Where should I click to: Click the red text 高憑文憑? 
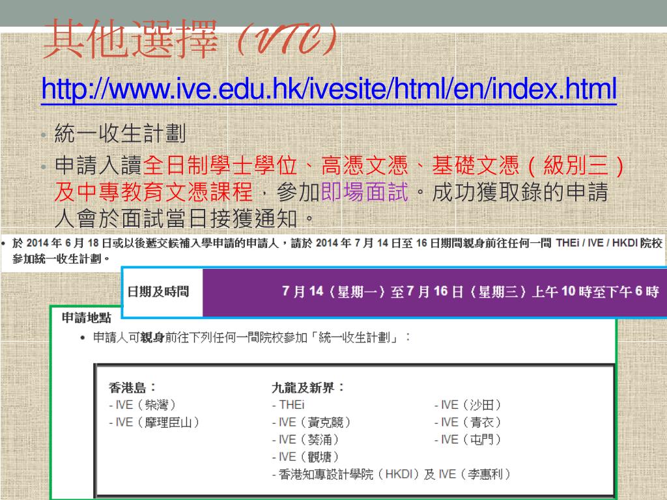click(365, 165)
